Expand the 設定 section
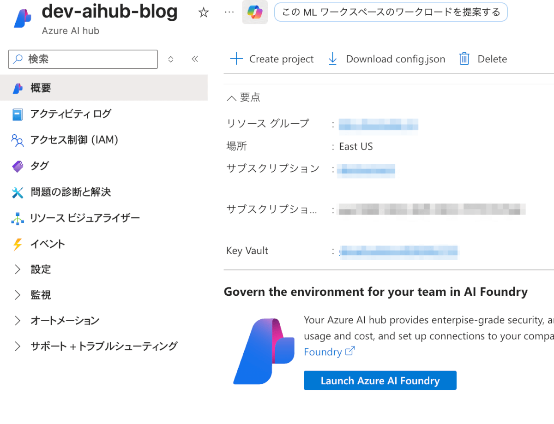The width and height of the screenshot is (554, 424). 18,269
